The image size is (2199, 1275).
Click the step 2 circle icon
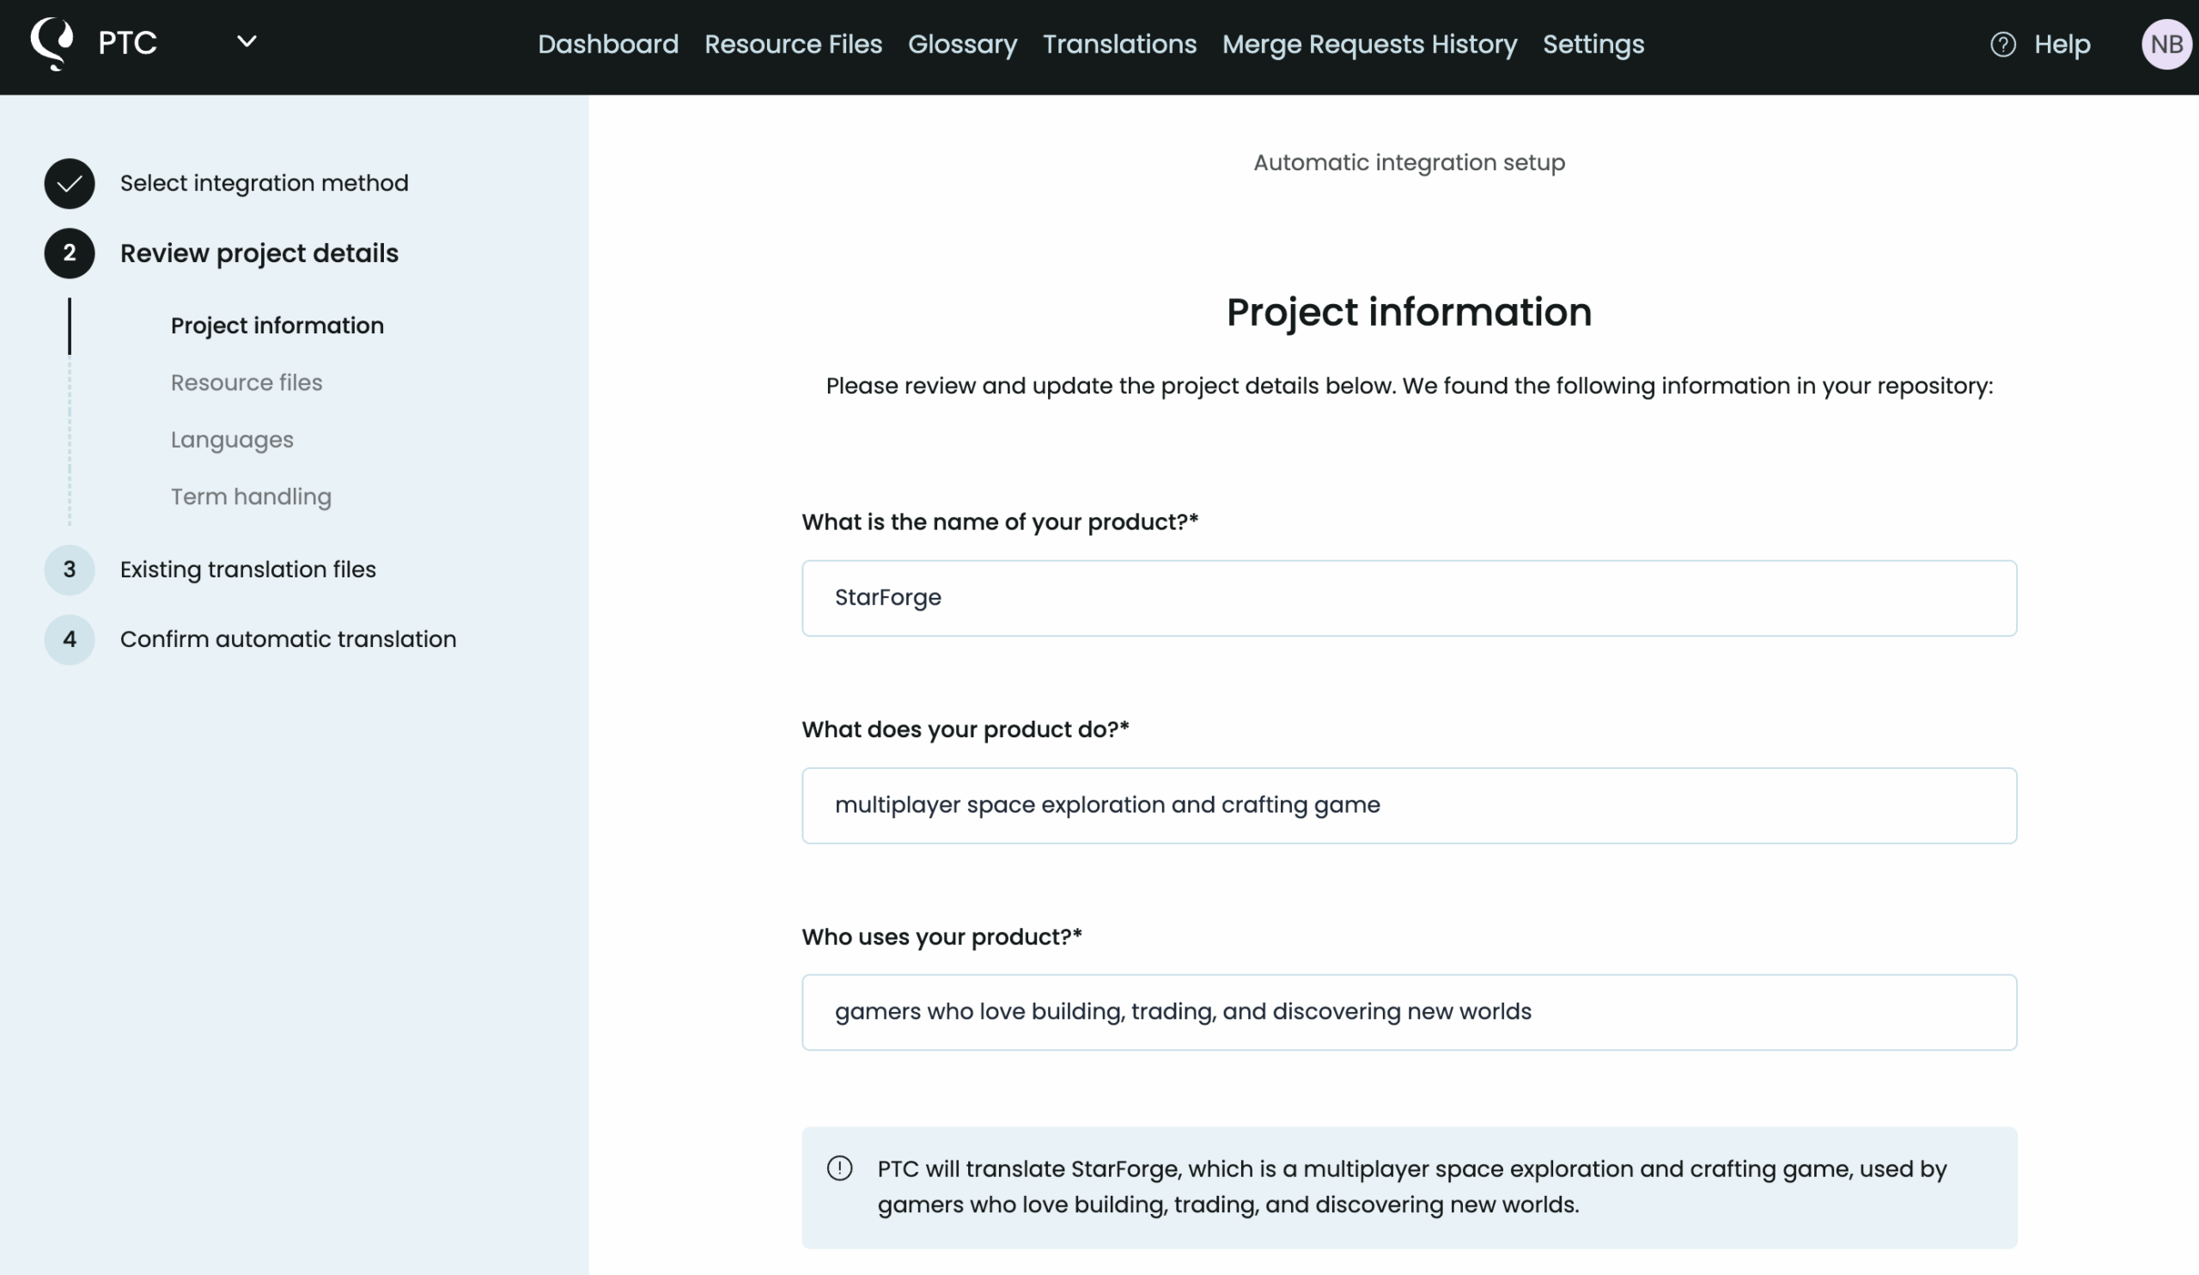70,253
